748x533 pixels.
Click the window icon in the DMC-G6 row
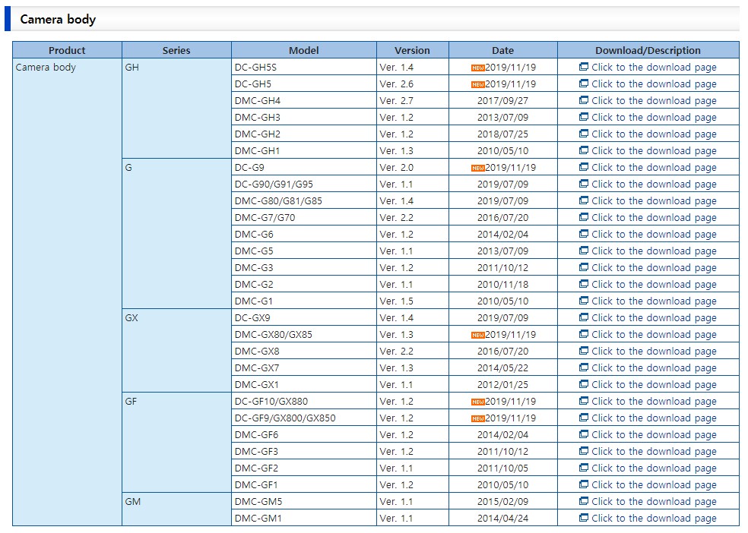tap(583, 233)
